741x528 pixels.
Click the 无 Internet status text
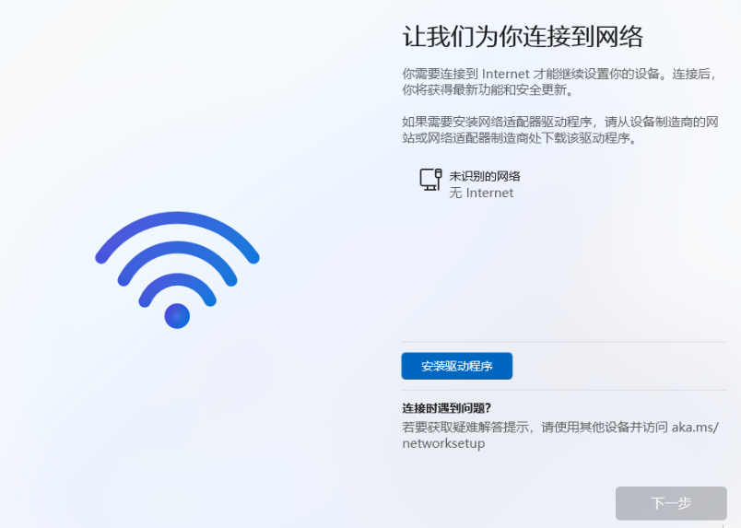pyautogui.click(x=481, y=193)
